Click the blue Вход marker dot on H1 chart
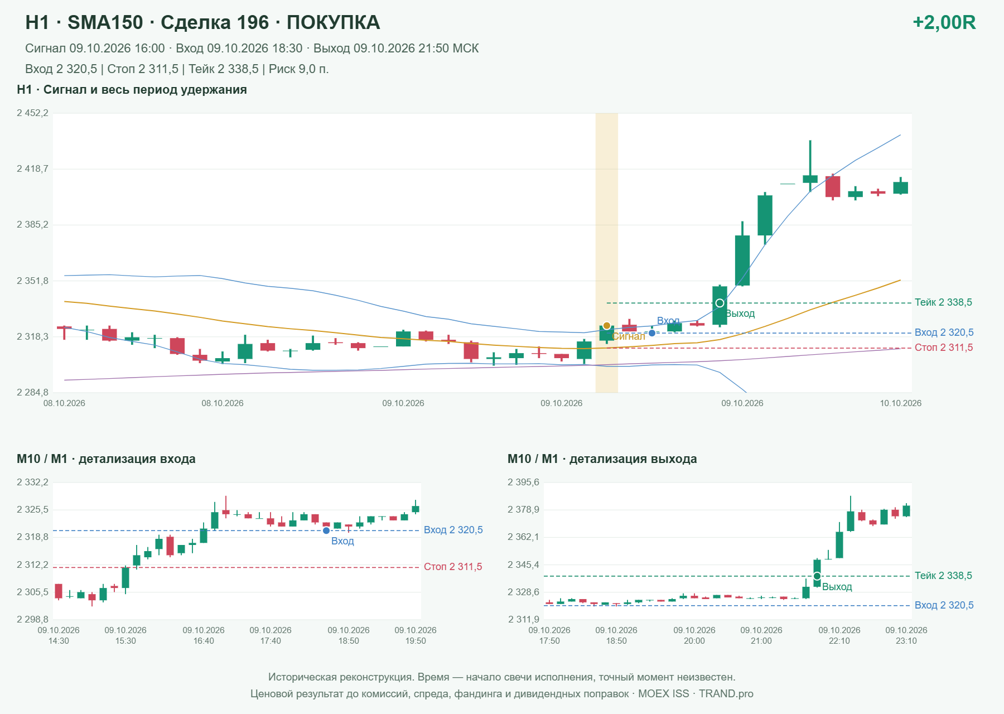 pyautogui.click(x=652, y=333)
